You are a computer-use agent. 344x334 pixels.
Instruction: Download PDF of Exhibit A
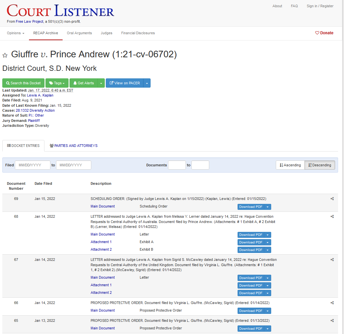point(251,242)
